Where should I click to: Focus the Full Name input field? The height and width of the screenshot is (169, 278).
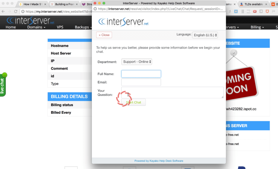(x=141, y=74)
